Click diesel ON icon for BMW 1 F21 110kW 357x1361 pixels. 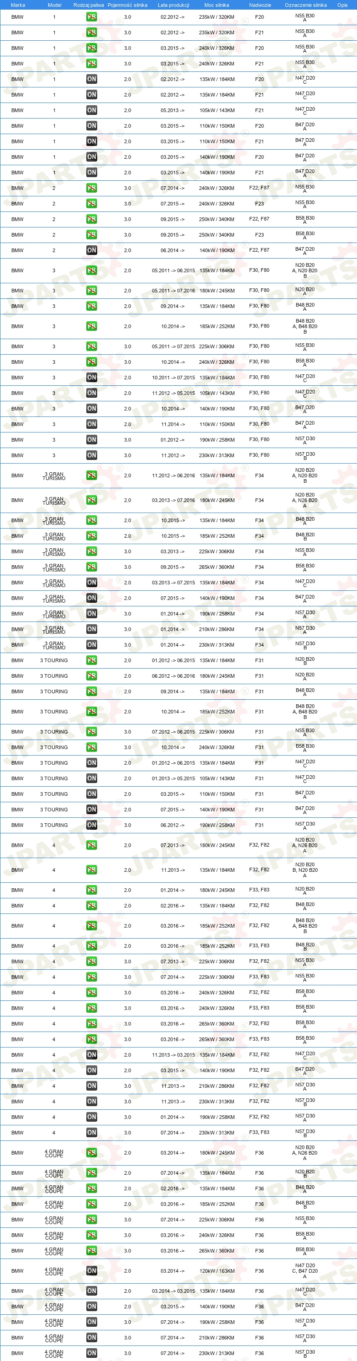[x=91, y=141]
